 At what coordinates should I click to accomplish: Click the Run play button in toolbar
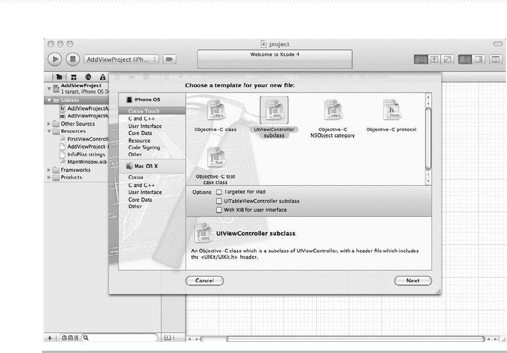[x=55, y=59]
